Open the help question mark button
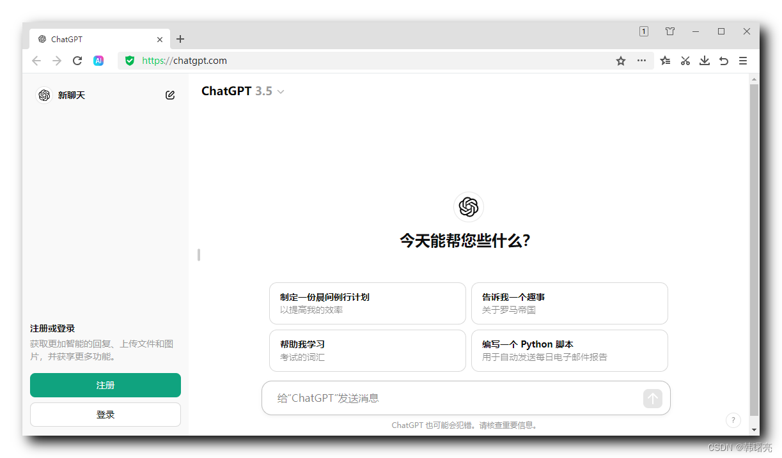The width and height of the screenshot is (782, 458). tap(733, 420)
